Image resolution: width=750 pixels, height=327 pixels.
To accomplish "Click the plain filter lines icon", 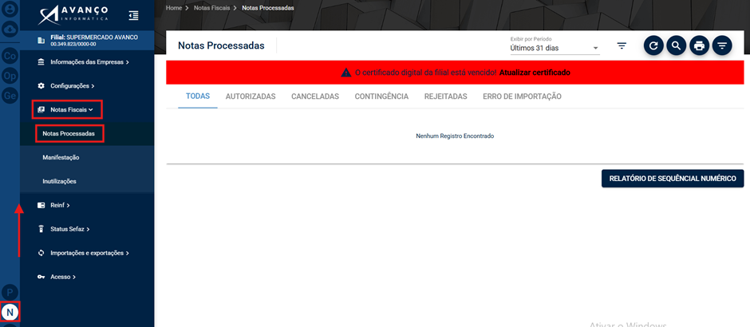I will (x=622, y=46).
